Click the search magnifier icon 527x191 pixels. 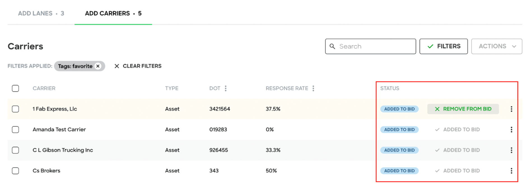click(x=332, y=46)
